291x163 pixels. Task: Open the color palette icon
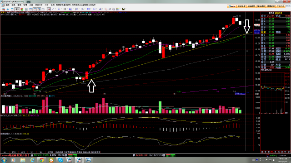point(117,9)
